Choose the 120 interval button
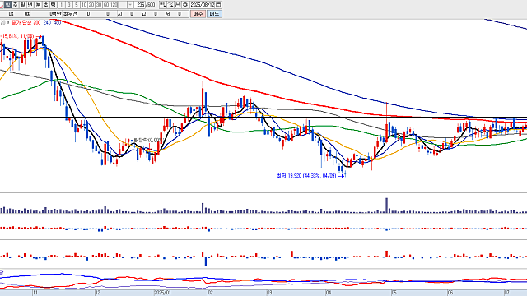 [114, 5]
